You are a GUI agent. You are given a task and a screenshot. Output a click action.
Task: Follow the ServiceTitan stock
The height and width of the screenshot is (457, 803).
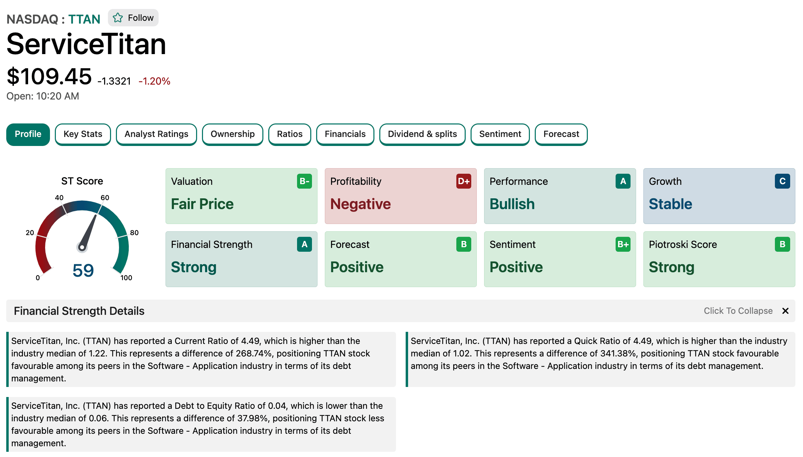click(133, 18)
